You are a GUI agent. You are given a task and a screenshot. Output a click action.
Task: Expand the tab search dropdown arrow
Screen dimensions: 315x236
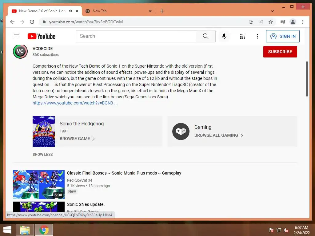[x=272, y=11]
